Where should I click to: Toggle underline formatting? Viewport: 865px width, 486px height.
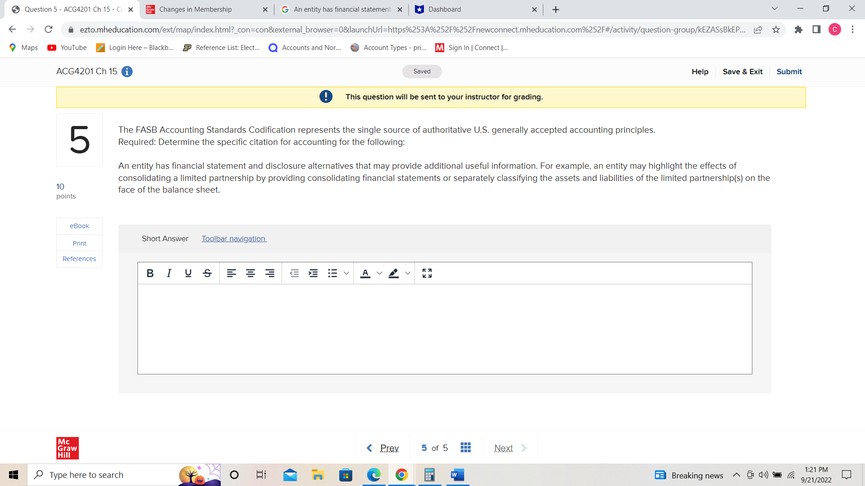tap(188, 273)
